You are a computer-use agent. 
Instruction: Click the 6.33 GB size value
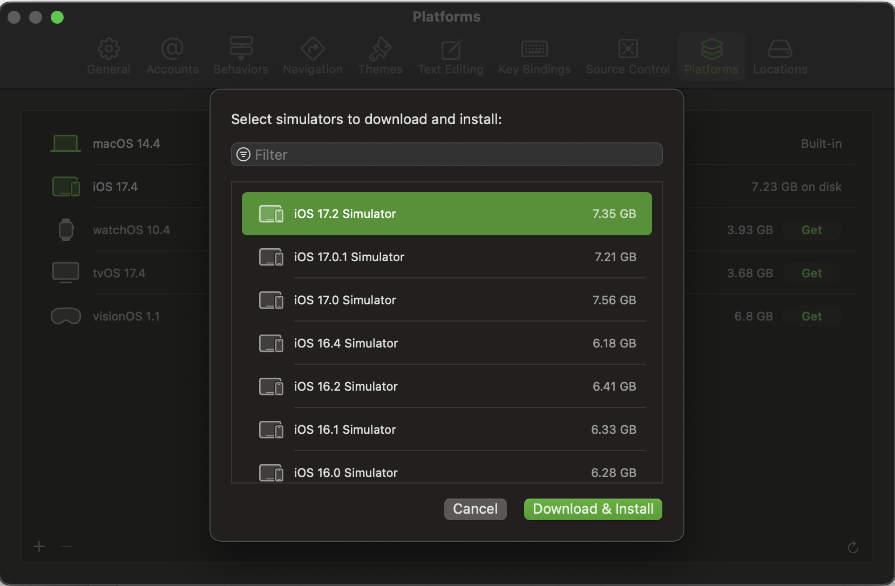[x=614, y=430]
